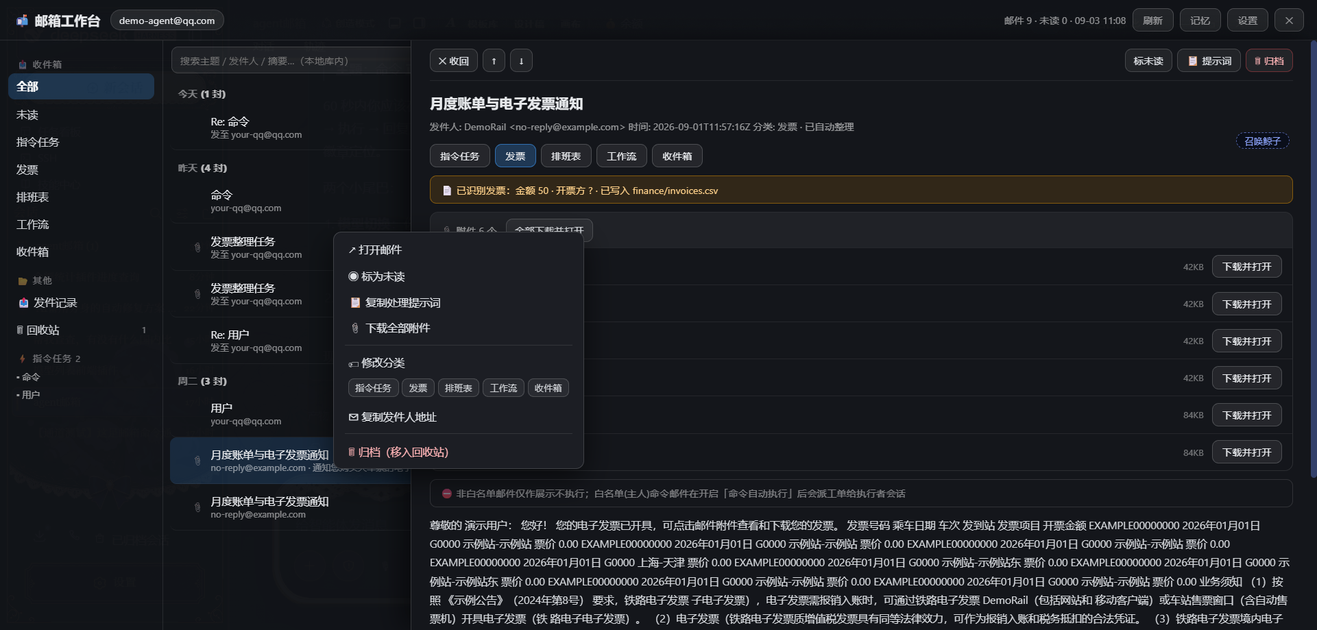This screenshot has width=1317, height=630.
Task: Open the 排班表 folder in sidebar
Action: [81, 197]
